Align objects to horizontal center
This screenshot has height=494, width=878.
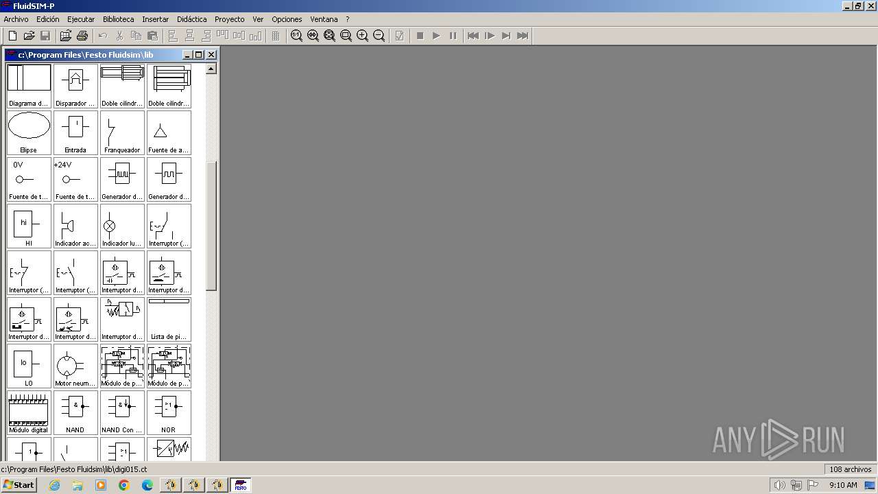(189, 36)
